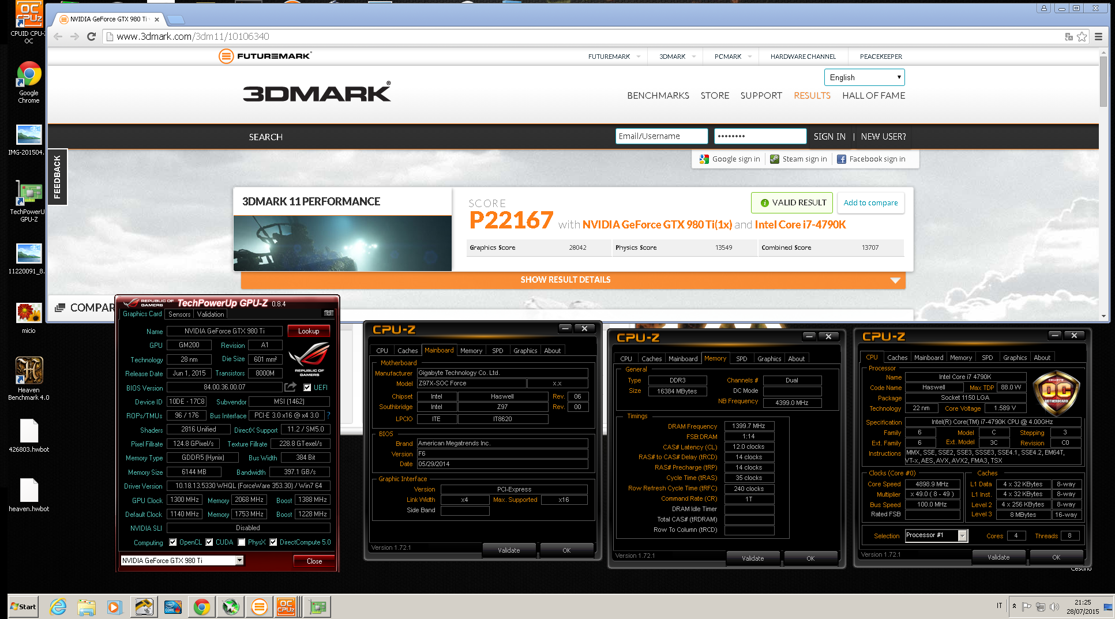Click Add to compare button

click(x=870, y=202)
